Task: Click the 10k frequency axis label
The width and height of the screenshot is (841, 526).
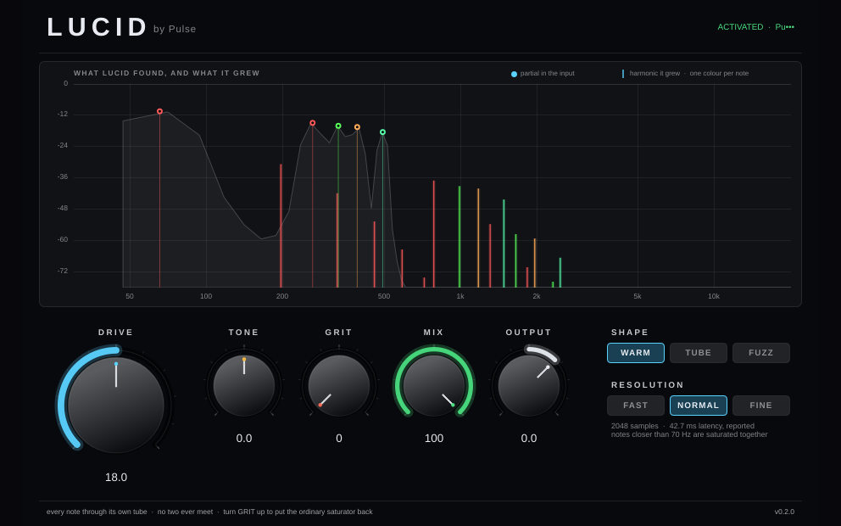Action: click(x=713, y=296)
